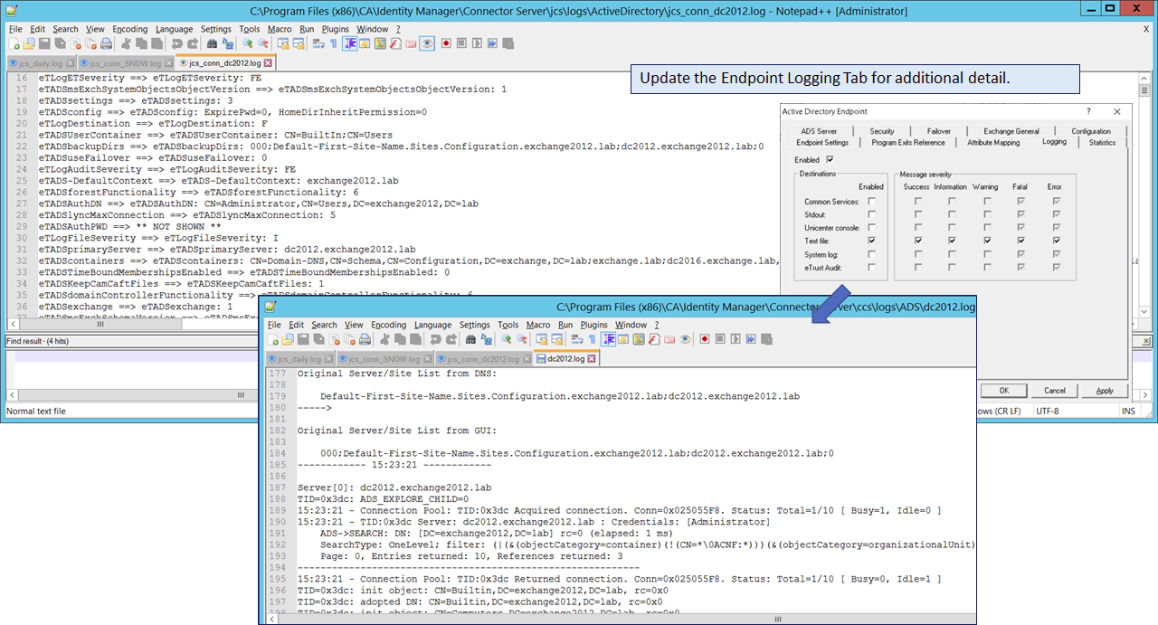
Task: Uncheck the Text file destination Enabled checkbox
Action: pyautogui.click(x=871, y=241)
